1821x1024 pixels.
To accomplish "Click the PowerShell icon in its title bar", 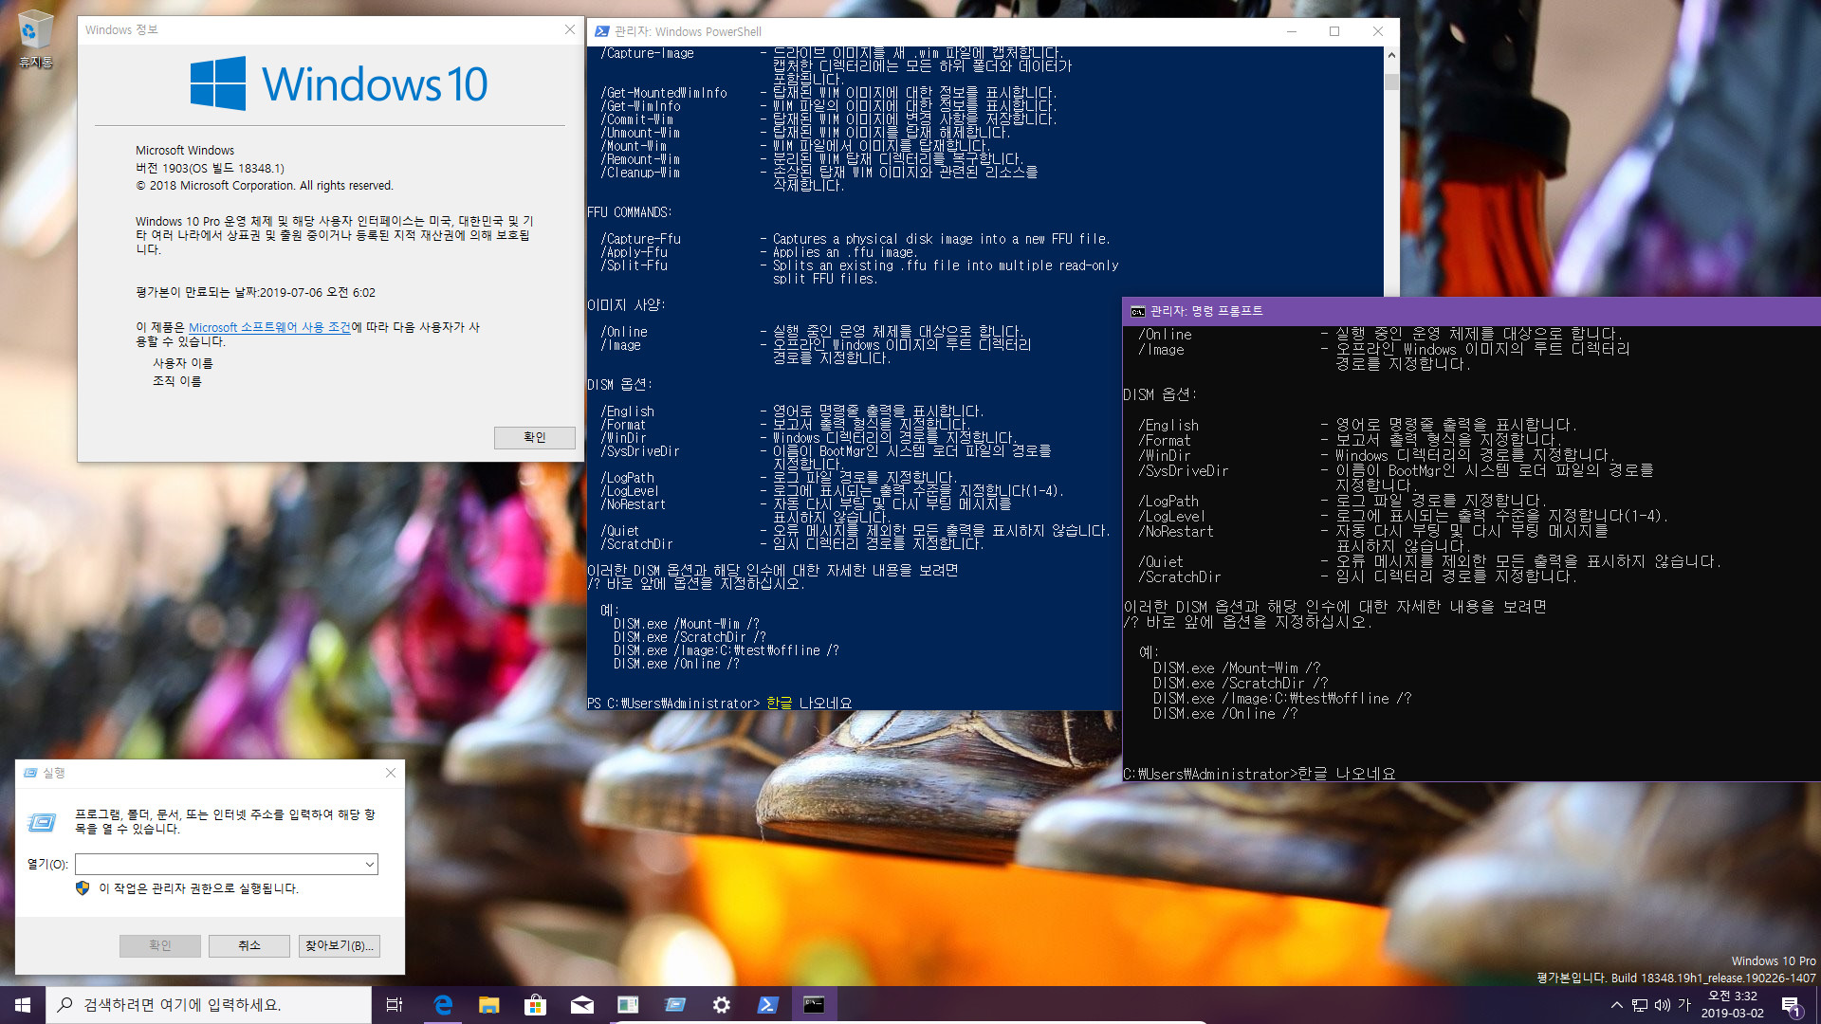I will [601, 31].
